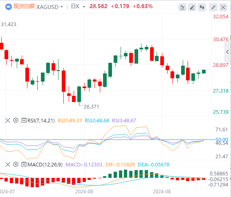Click the 28.897 price axis label
The image size is (231, 197).
221,65
